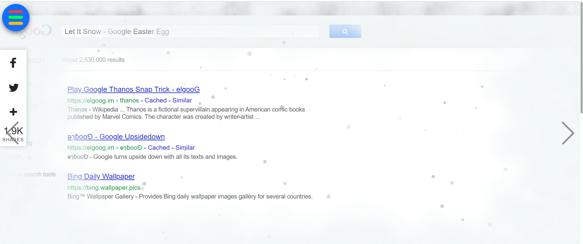
Task: Open the colorful hamburger menu button
Action: (x=16, y=18)
